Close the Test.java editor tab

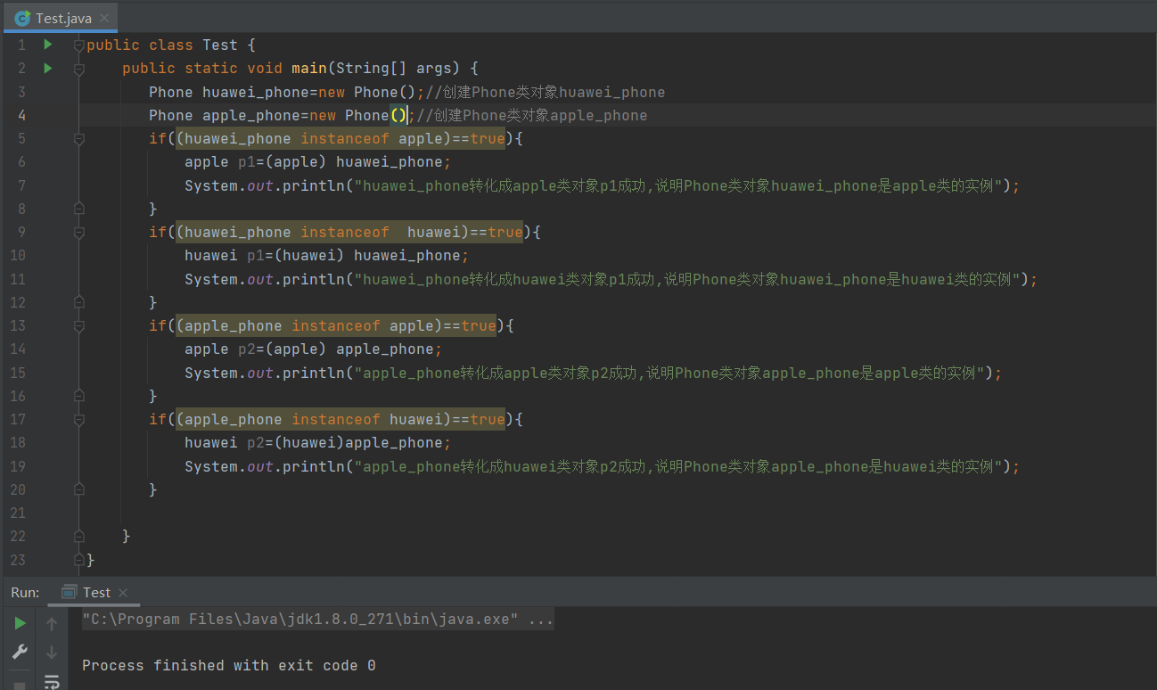(x=105, y=18)
